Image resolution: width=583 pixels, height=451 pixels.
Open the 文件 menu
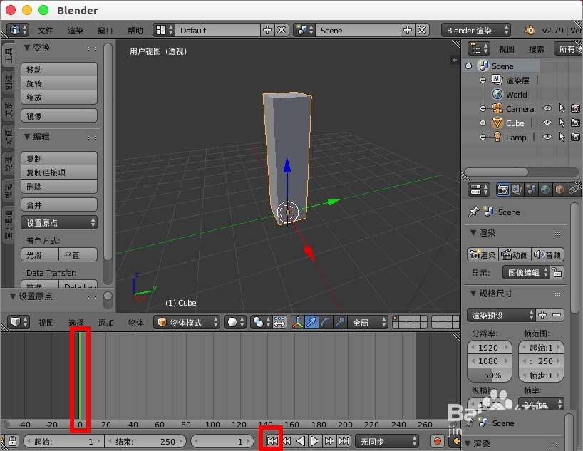pos(44,31)
